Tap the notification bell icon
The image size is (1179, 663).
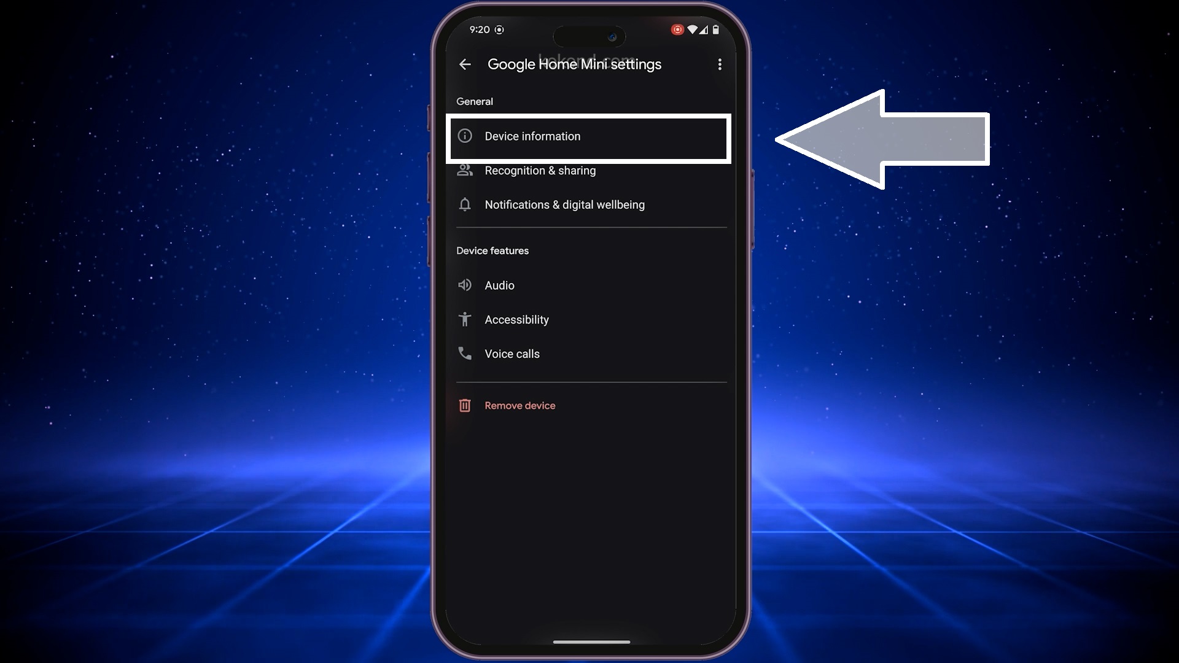[464, 204]
